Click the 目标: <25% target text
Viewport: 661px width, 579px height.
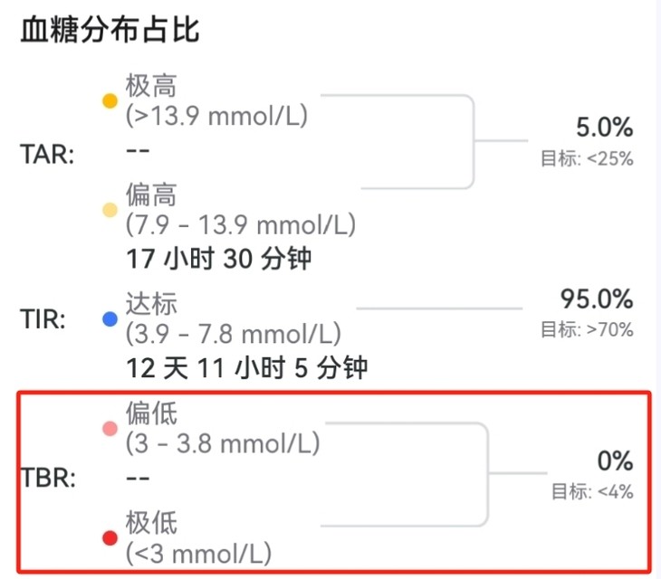(x=587, y=158)
